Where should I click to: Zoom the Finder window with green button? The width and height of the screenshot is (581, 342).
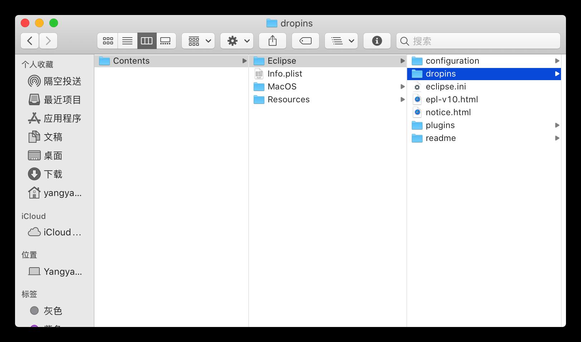tap(54, 23)
